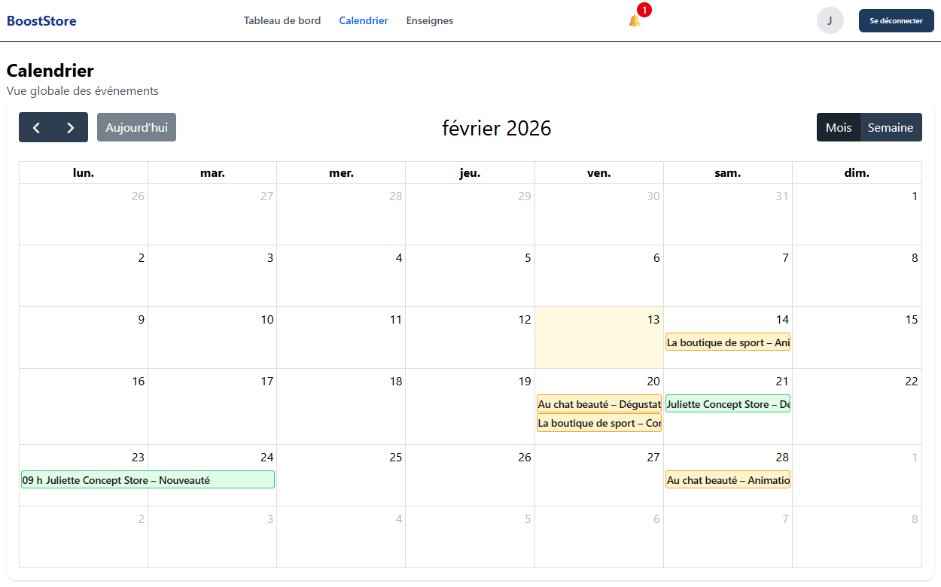
Task: Switch calendar to Semaine view
Action: (890, 127)
